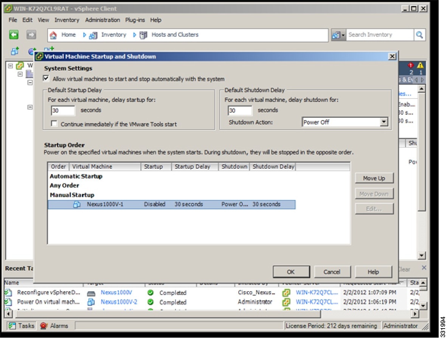Click the gray forward navigation arrow
The height and width of the screenshot is (338, 447).
pos(31,35)
